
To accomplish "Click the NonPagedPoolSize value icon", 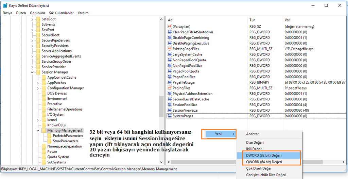I will pos(170,66).
